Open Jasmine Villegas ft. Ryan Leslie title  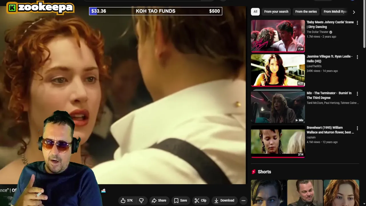(329, 59)
